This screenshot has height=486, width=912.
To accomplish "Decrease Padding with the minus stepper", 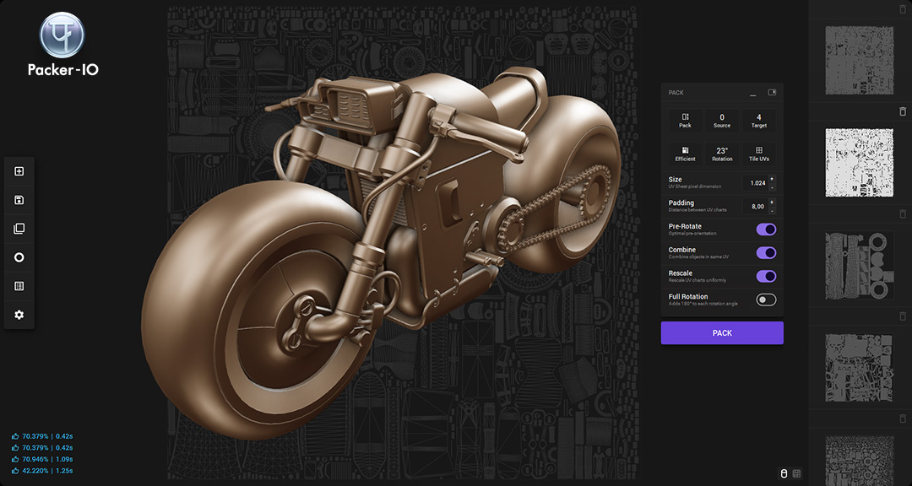I will tap(772, 210).
